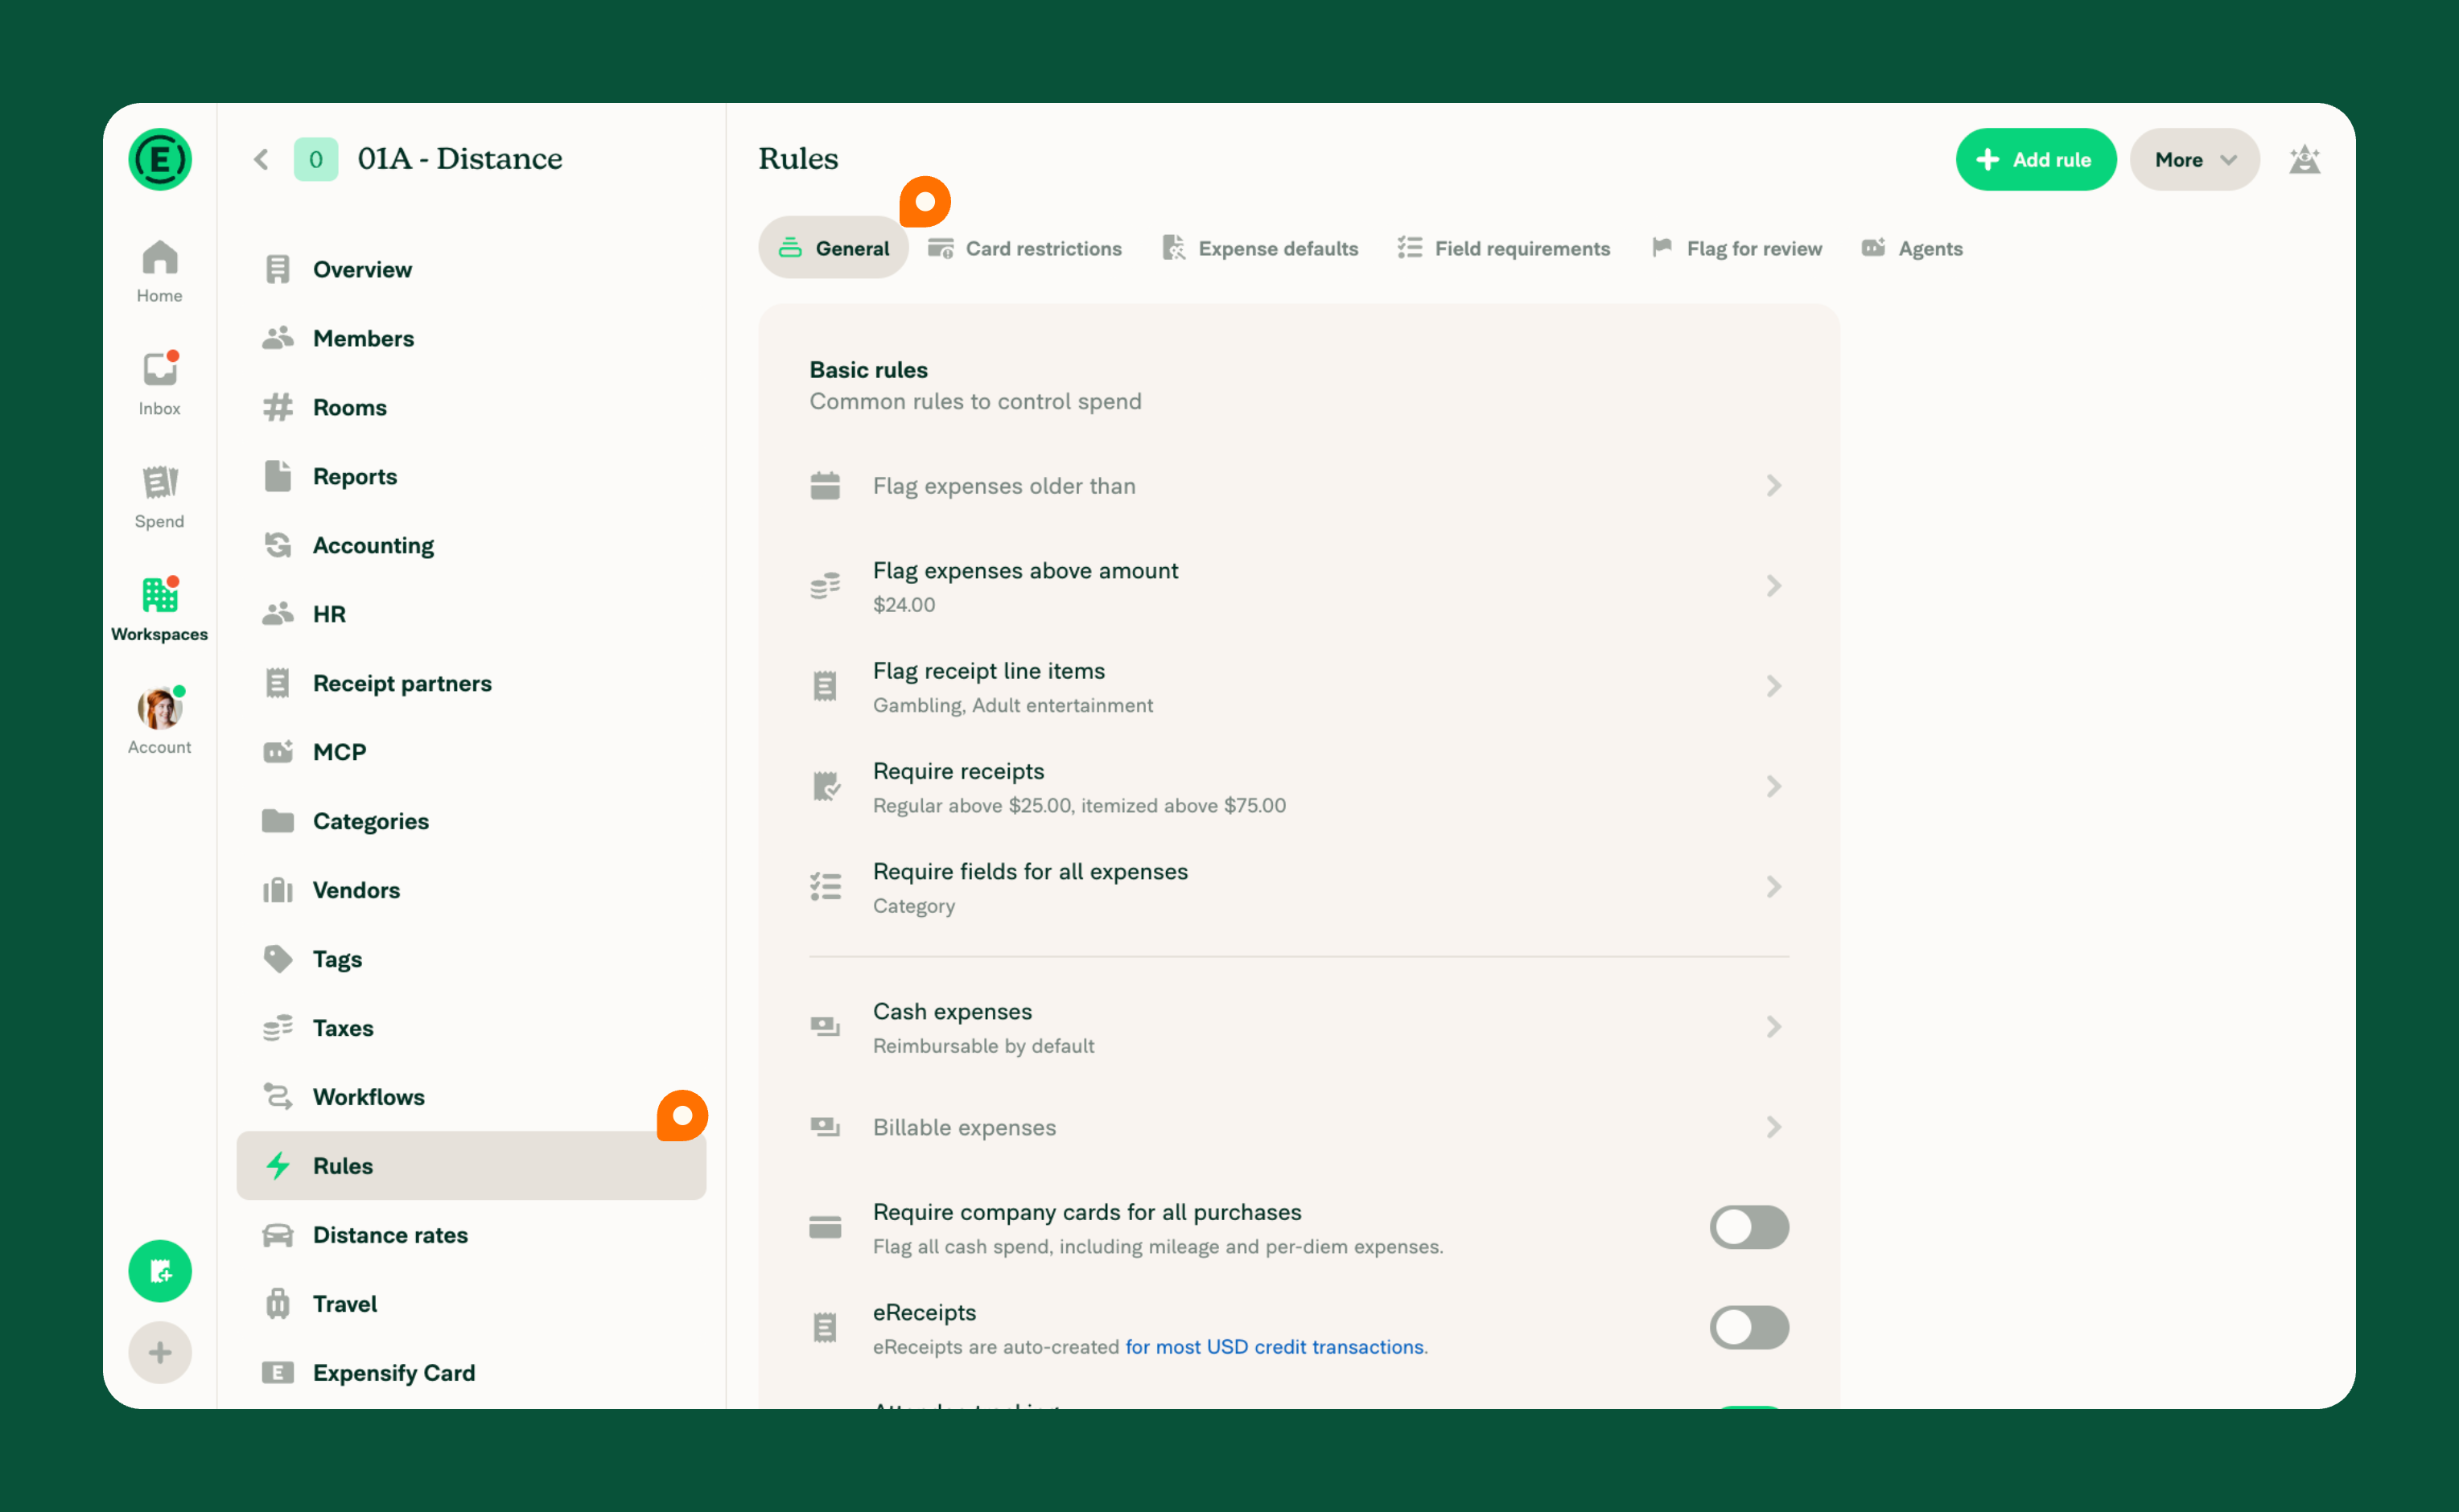Viewport: 2459px width, 1512px height.
Task: Expand Flag expenses above amount chevron
Action: click(1773, 586)
